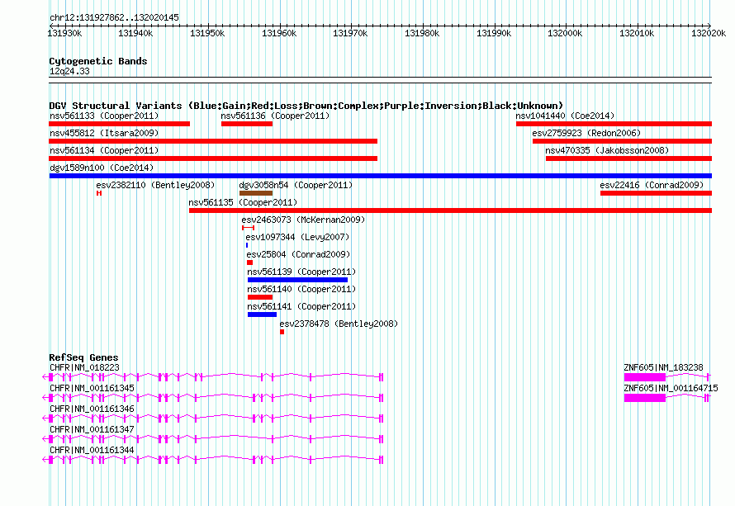The width and height of the screenshot is (735, 506).
Task: Click the nsv561140 (Cooper2011) label
Action: click(x=302, y=289)
